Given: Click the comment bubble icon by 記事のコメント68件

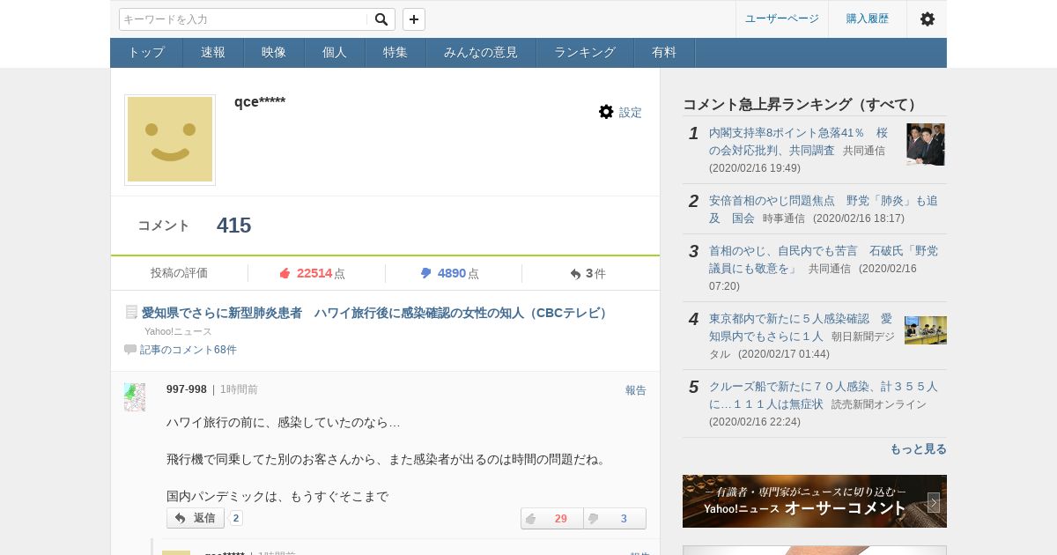Looking at the screenshot, I should (x=130, y=350).
